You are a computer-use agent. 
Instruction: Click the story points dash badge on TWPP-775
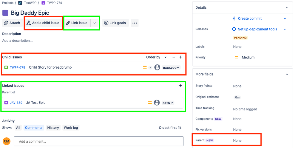click(x=150, y=67)
